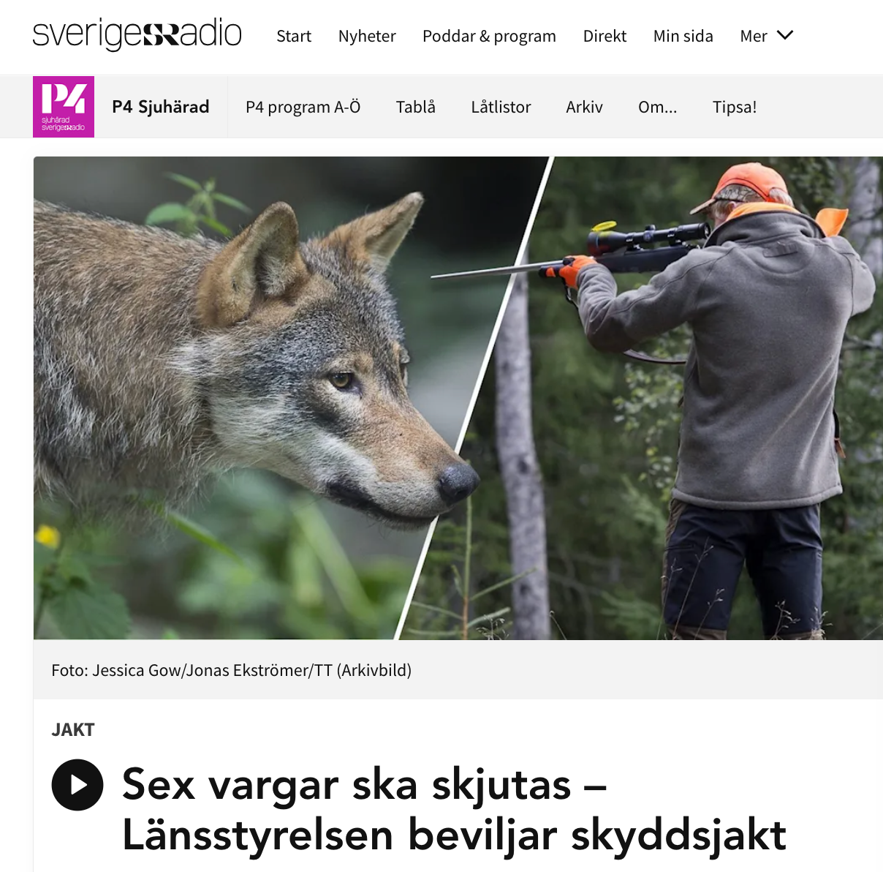
Task: Open the Tablå tab
Action: click(415, 107)
